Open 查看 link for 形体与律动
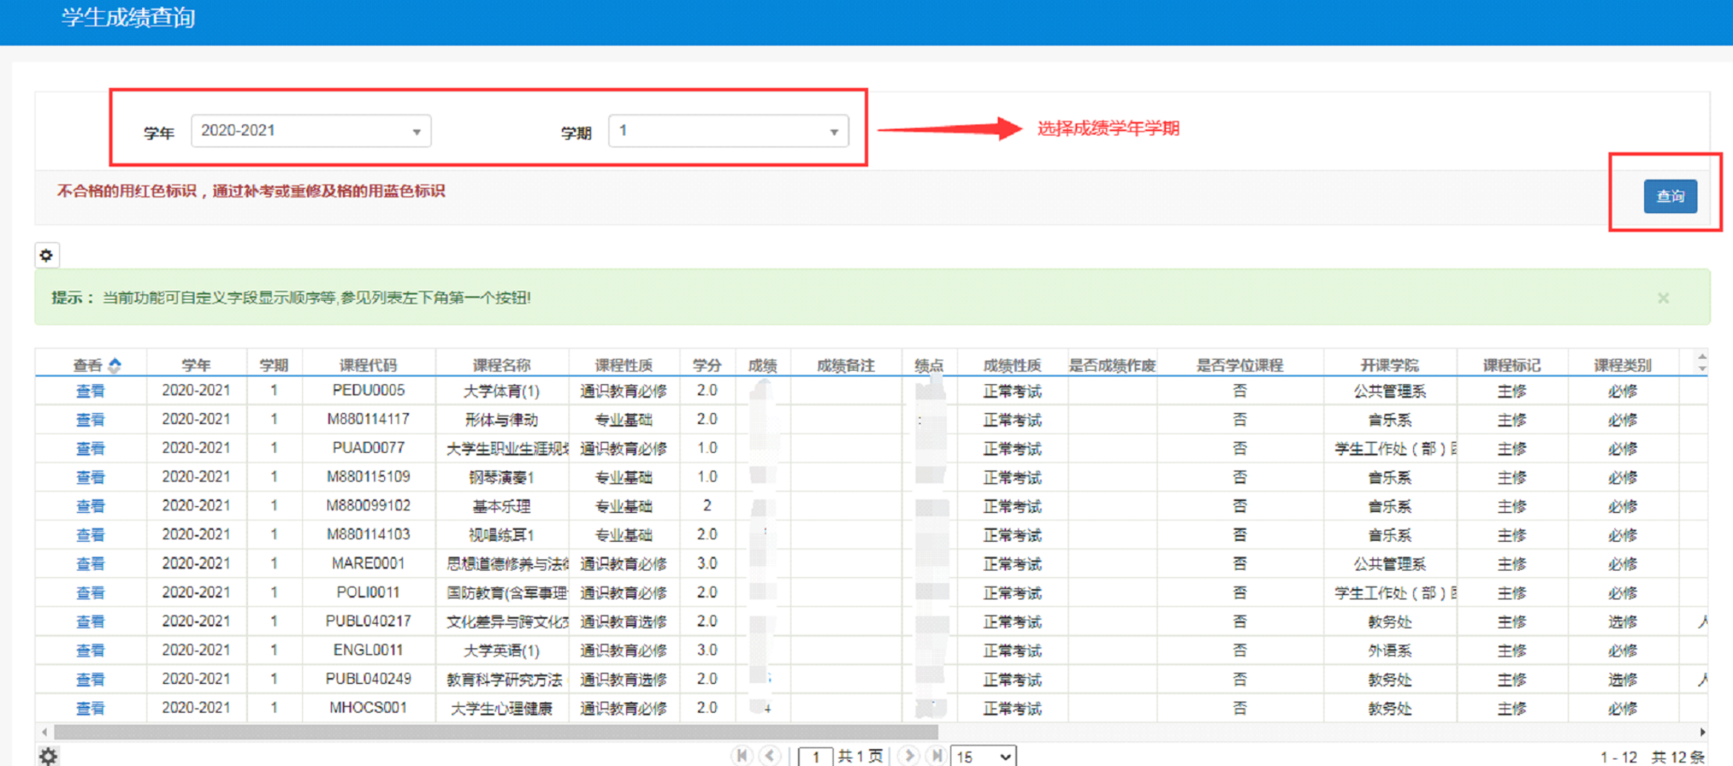1733x766 pixels. [90, 420]
